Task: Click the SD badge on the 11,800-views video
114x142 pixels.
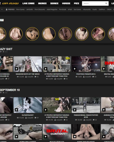Action: [67, 58]
